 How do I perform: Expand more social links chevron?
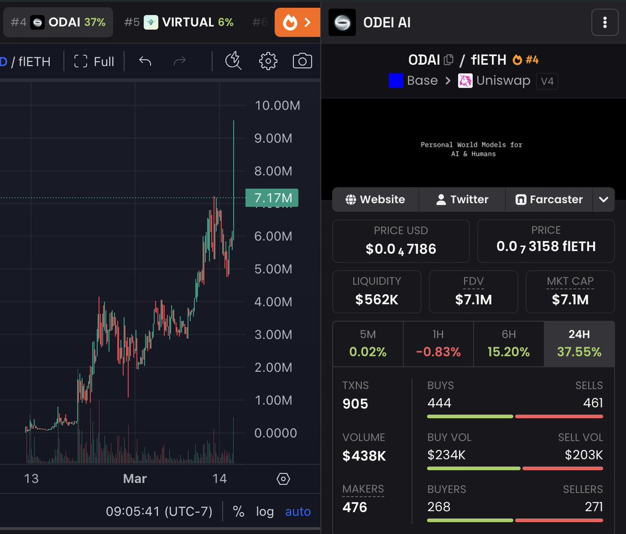pyautogui.click(x=604, y=200)
